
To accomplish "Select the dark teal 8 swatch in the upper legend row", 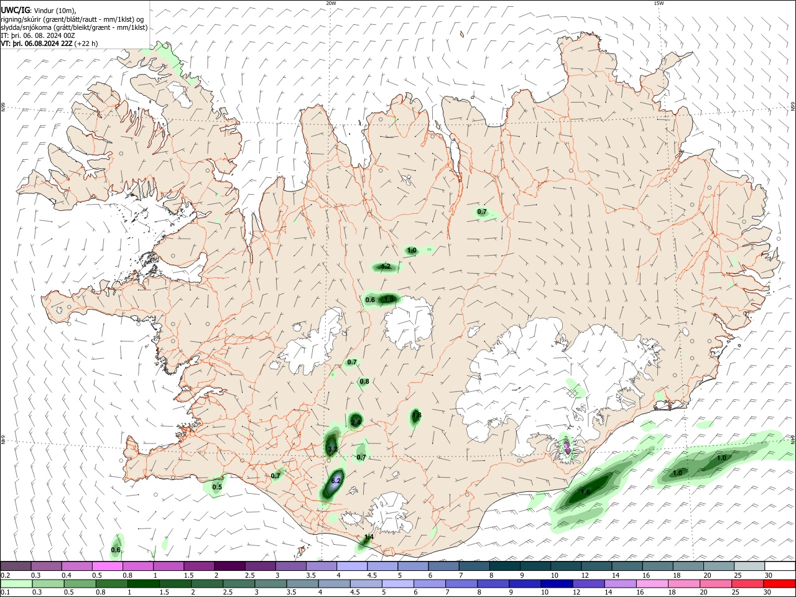I will pyautogui.click(x=504, y=566).
